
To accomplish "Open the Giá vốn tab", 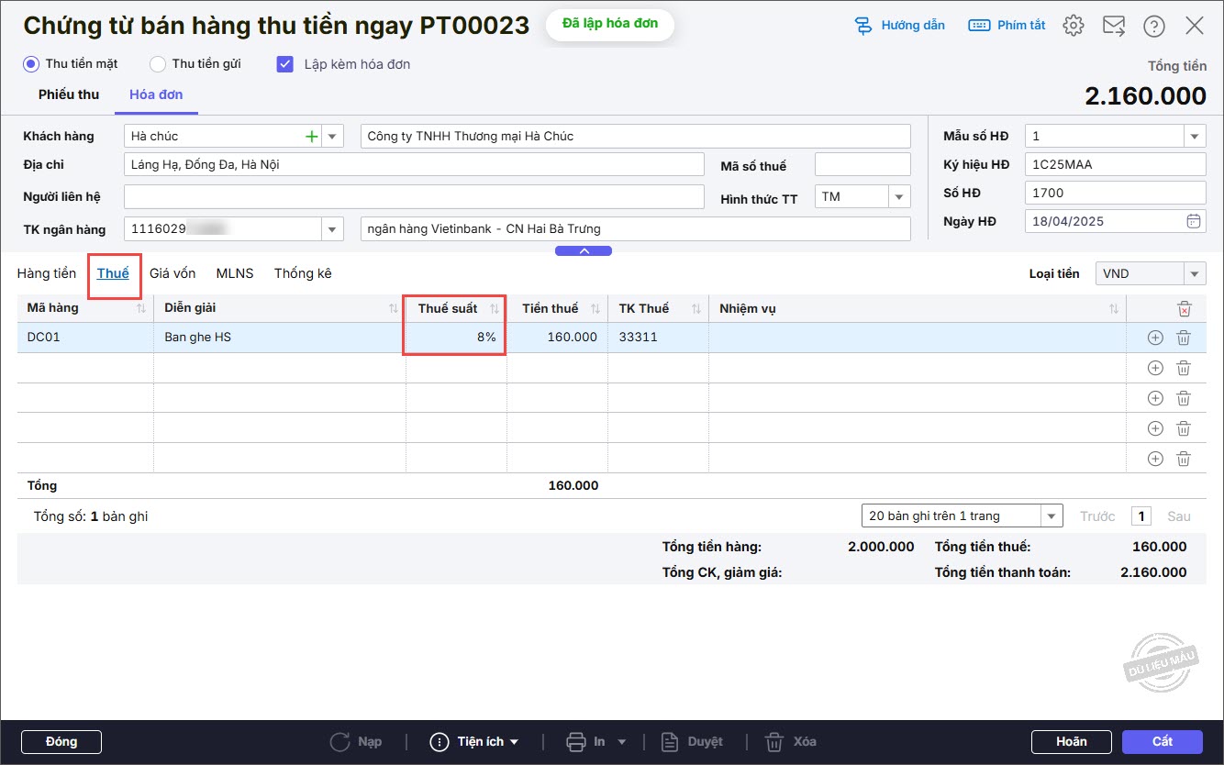I will 172,273.
